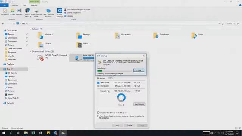Image resolution: width=242 pixels, height=136 pixels.
Task: Click the taskbar clock and date
Action: 229,133
